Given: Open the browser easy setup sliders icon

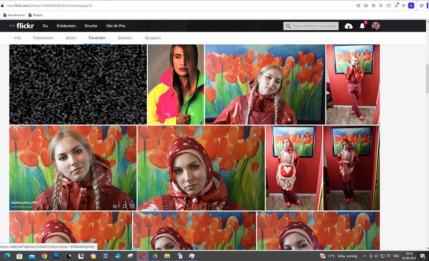Looking at the screenshot, I should (x=404, y=6).
